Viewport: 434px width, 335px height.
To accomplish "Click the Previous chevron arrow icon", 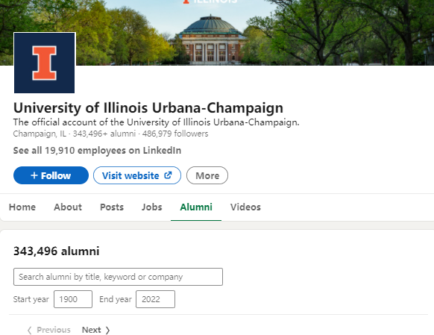I will tap(30, 330).
